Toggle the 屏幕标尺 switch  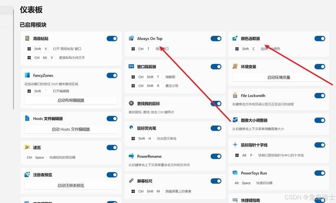[x=216, y=181]
